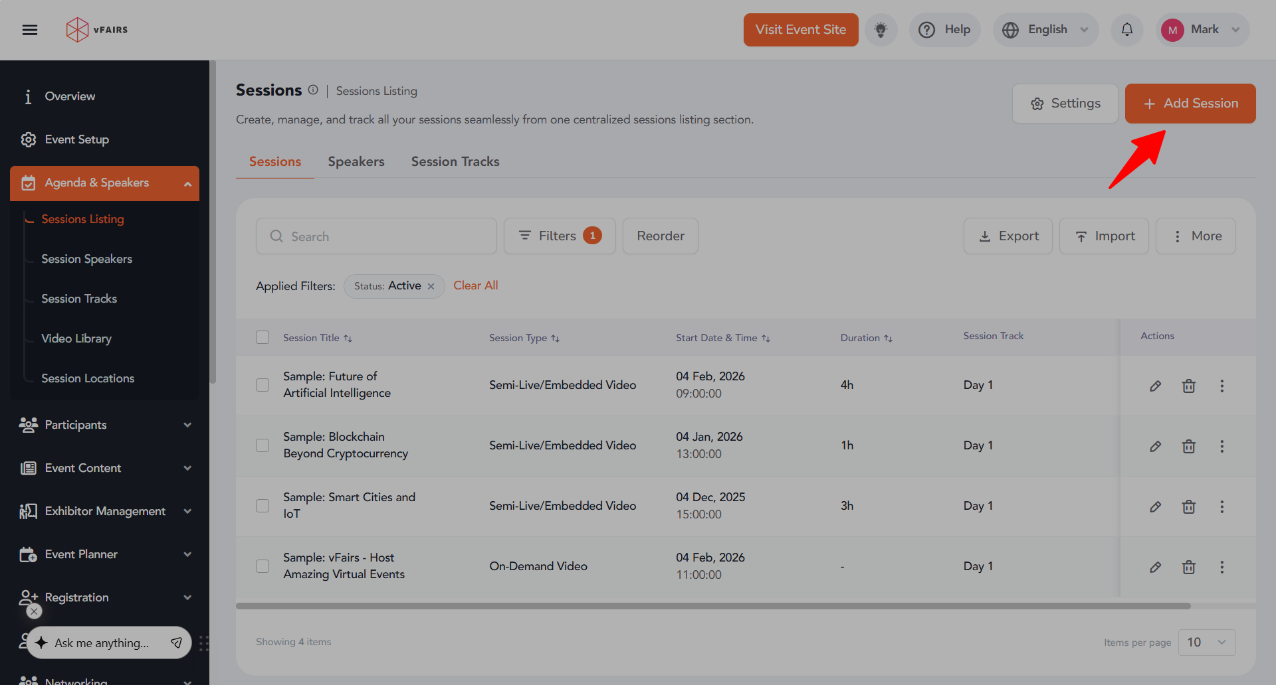
Task: Remove the Status Active filter chip
Action: tap(431, 286)
